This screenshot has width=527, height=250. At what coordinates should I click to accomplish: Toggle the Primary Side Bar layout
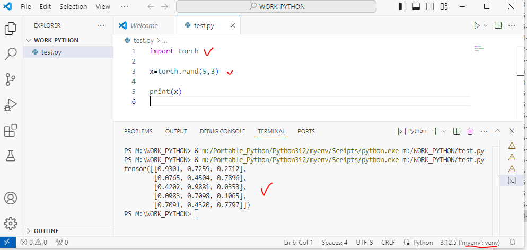[x=402, y=6]
